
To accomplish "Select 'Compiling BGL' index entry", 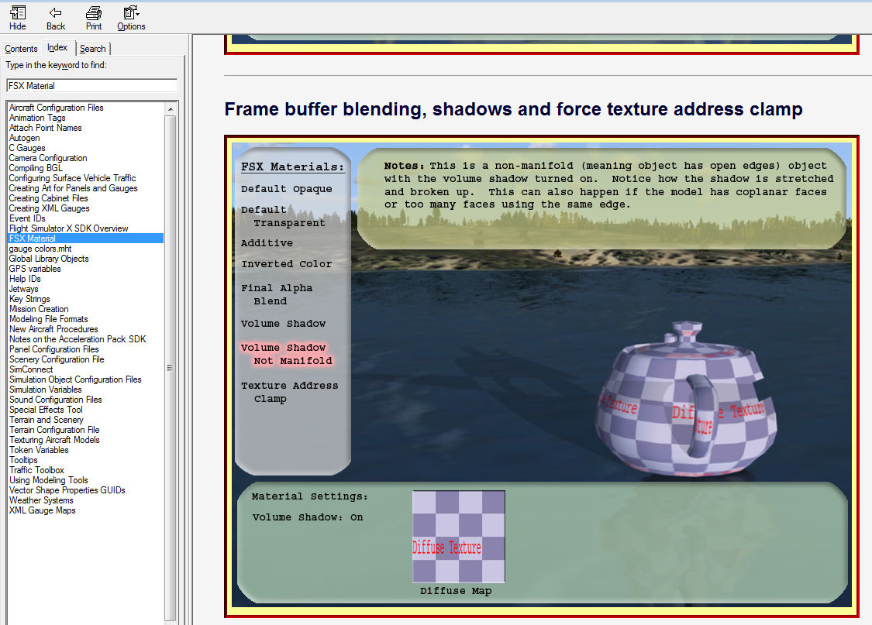I will tap(36, 168).
